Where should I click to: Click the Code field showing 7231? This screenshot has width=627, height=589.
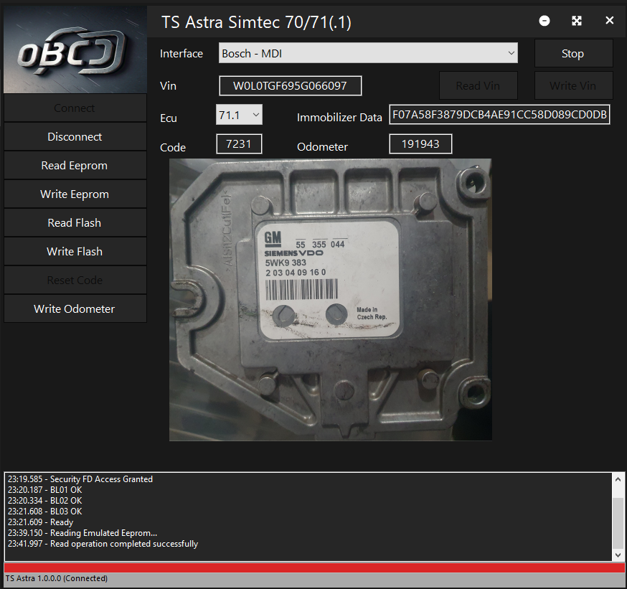[x=239, y=144]
